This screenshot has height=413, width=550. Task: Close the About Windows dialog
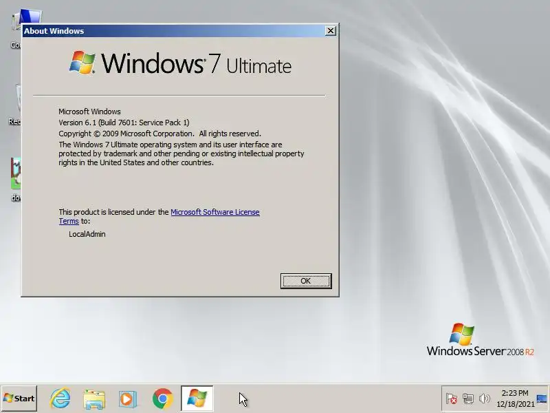(x=331, y=31)
